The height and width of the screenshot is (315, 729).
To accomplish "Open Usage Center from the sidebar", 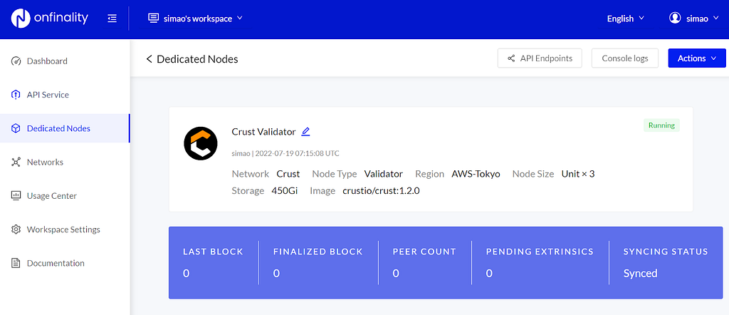I will point(51,196).
